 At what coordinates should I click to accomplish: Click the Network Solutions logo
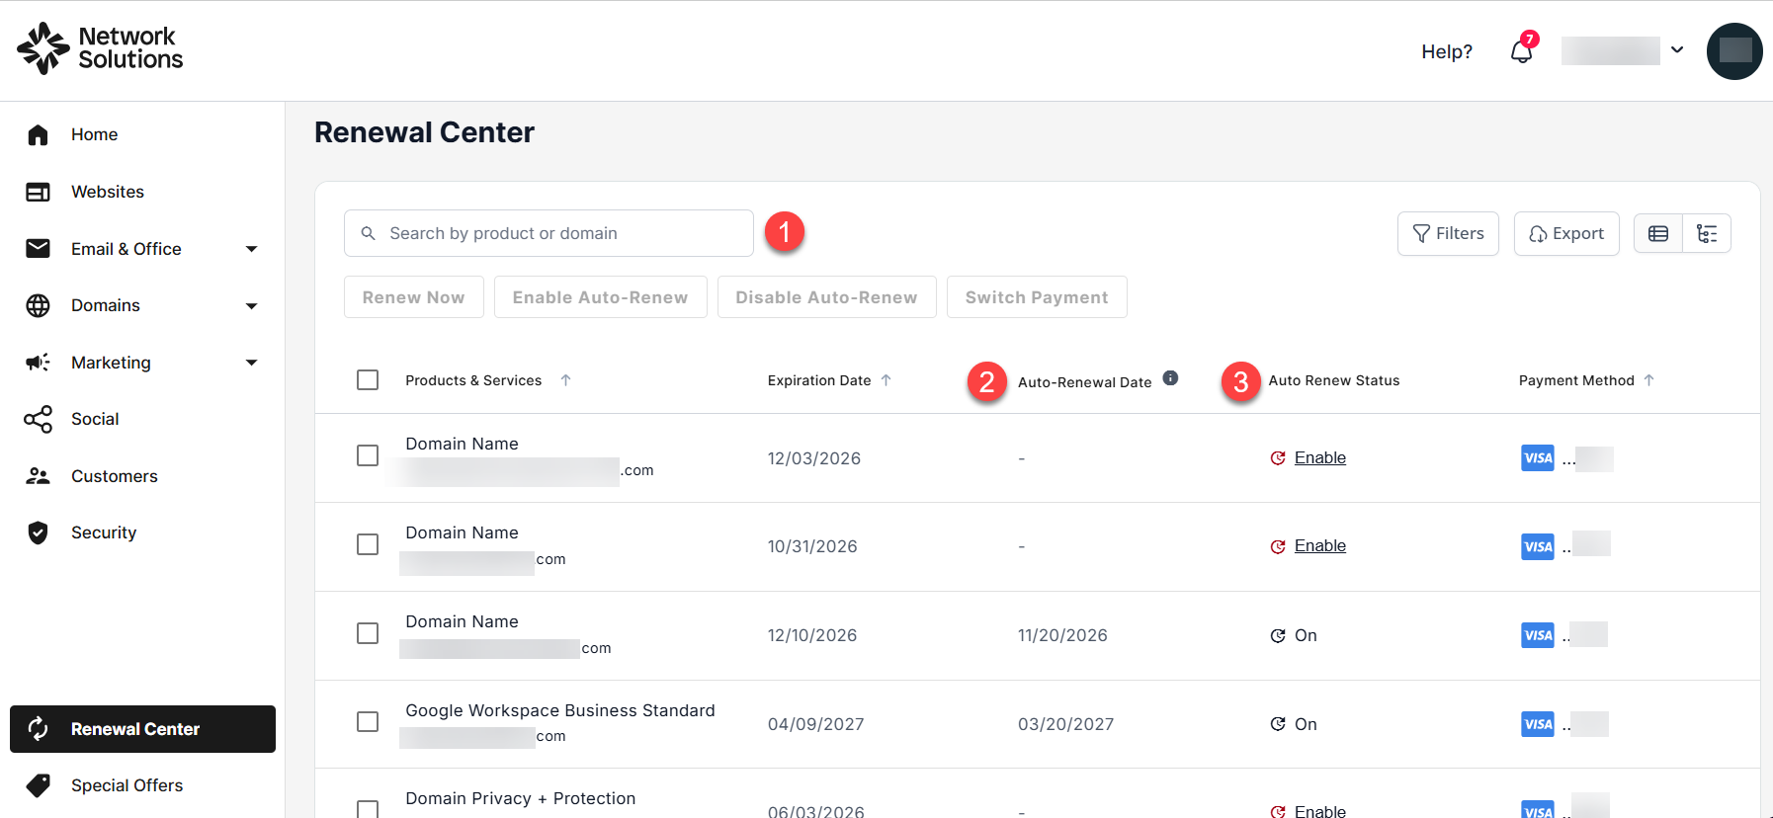[100, 48]
